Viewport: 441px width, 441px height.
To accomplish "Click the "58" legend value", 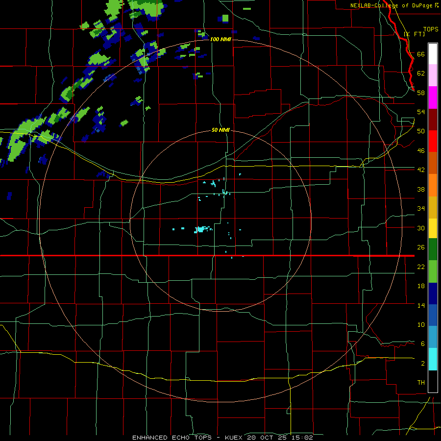I will click(x=421, y=93).
